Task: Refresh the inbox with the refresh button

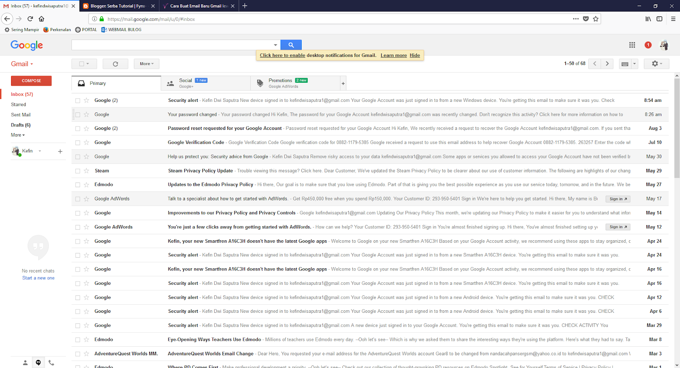Action: 115,64
